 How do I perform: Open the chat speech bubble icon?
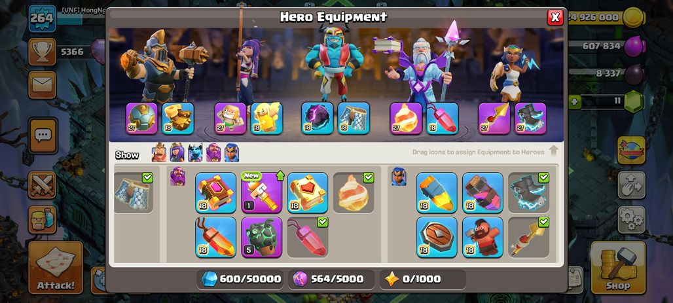coord(43,136)
